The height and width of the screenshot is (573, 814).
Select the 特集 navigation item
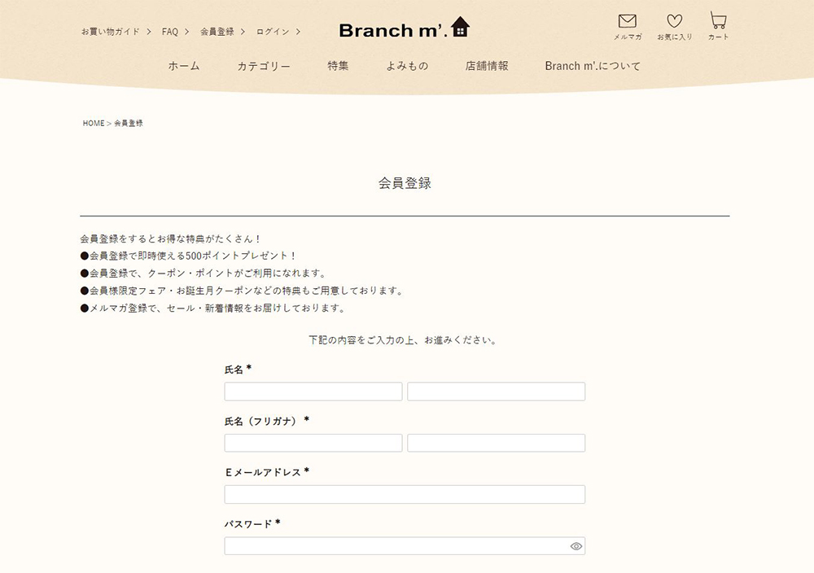[338, 67]
